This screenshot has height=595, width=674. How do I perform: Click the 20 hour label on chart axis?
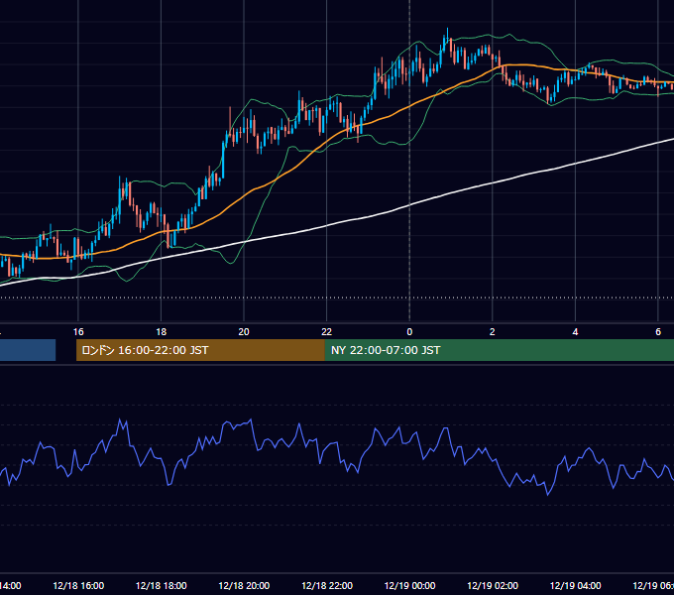244,332
